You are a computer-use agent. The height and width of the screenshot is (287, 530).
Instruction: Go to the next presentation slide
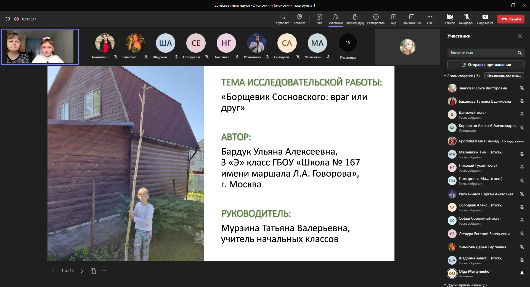tap(82, 271)
